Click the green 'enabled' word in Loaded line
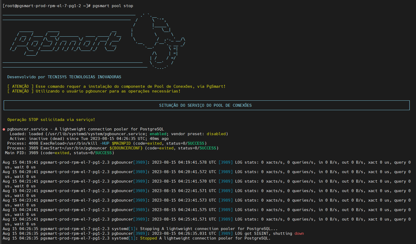Viewport: 416px width, 244px height. 158,134
